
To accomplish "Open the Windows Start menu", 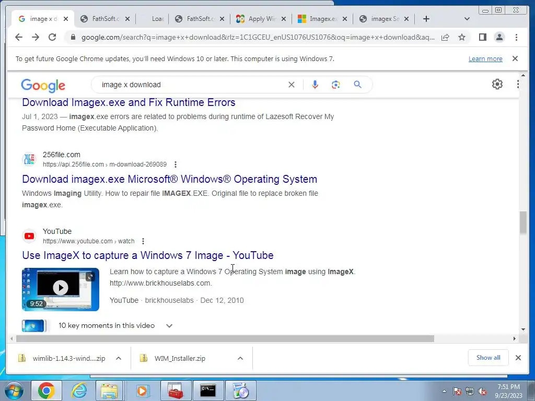I will 14,391.
